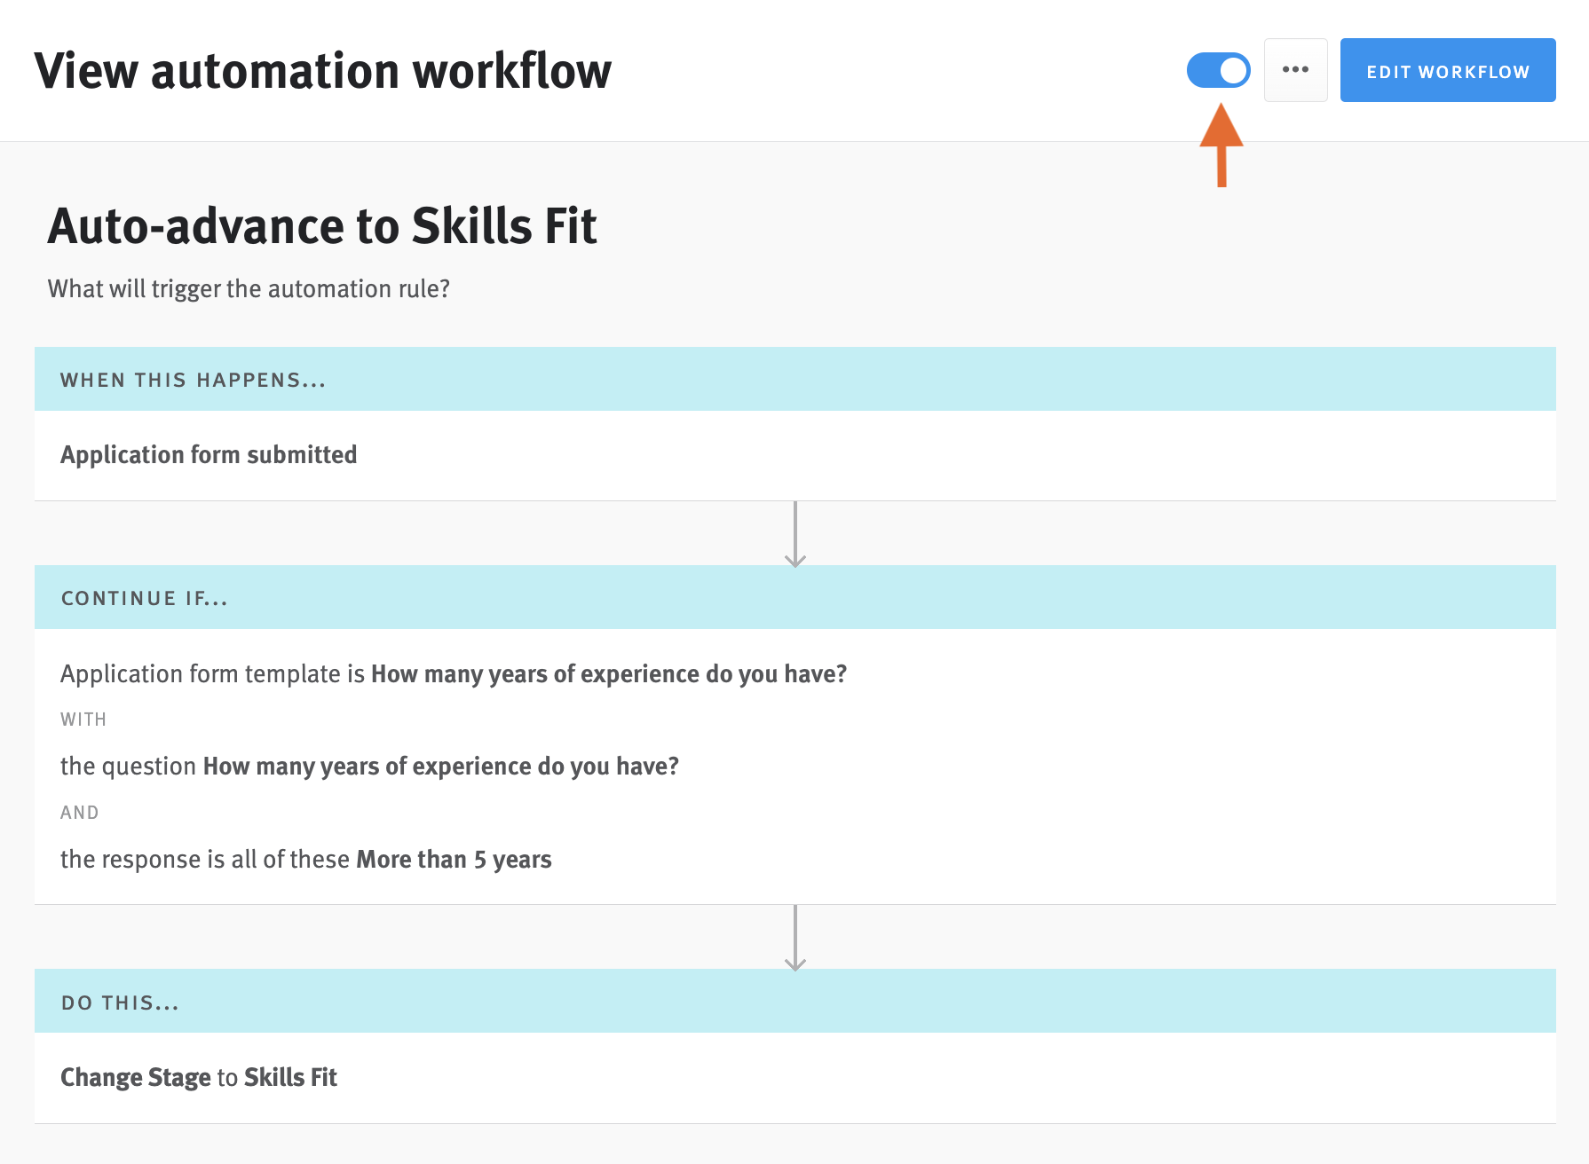
Task: Select the down arrow connecting trigger to condition
Action: (x=795, y=532)
